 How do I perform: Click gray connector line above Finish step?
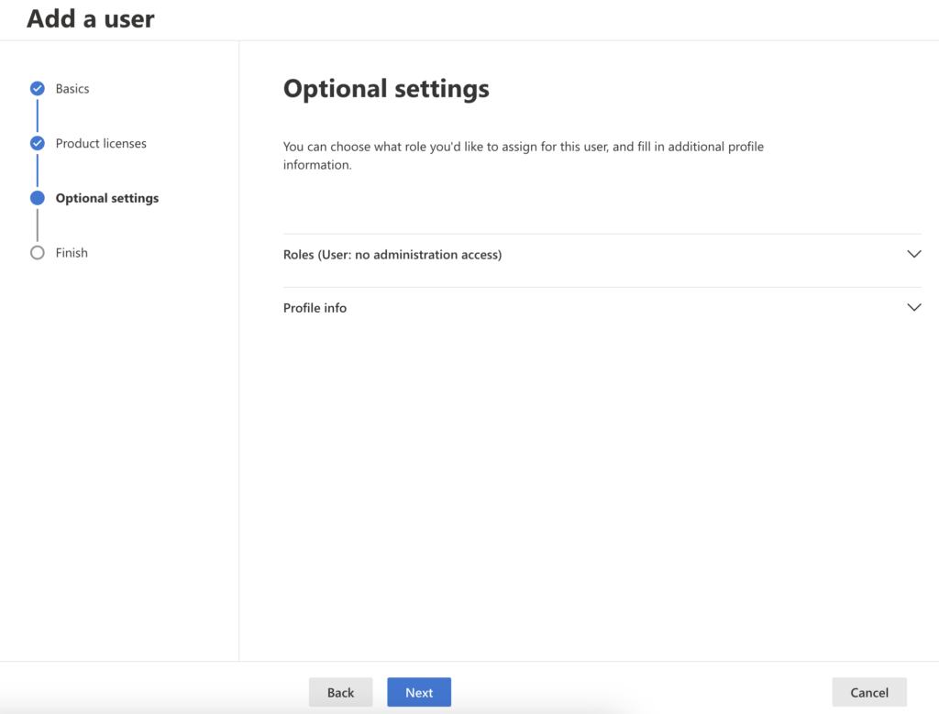coord(38,225)
